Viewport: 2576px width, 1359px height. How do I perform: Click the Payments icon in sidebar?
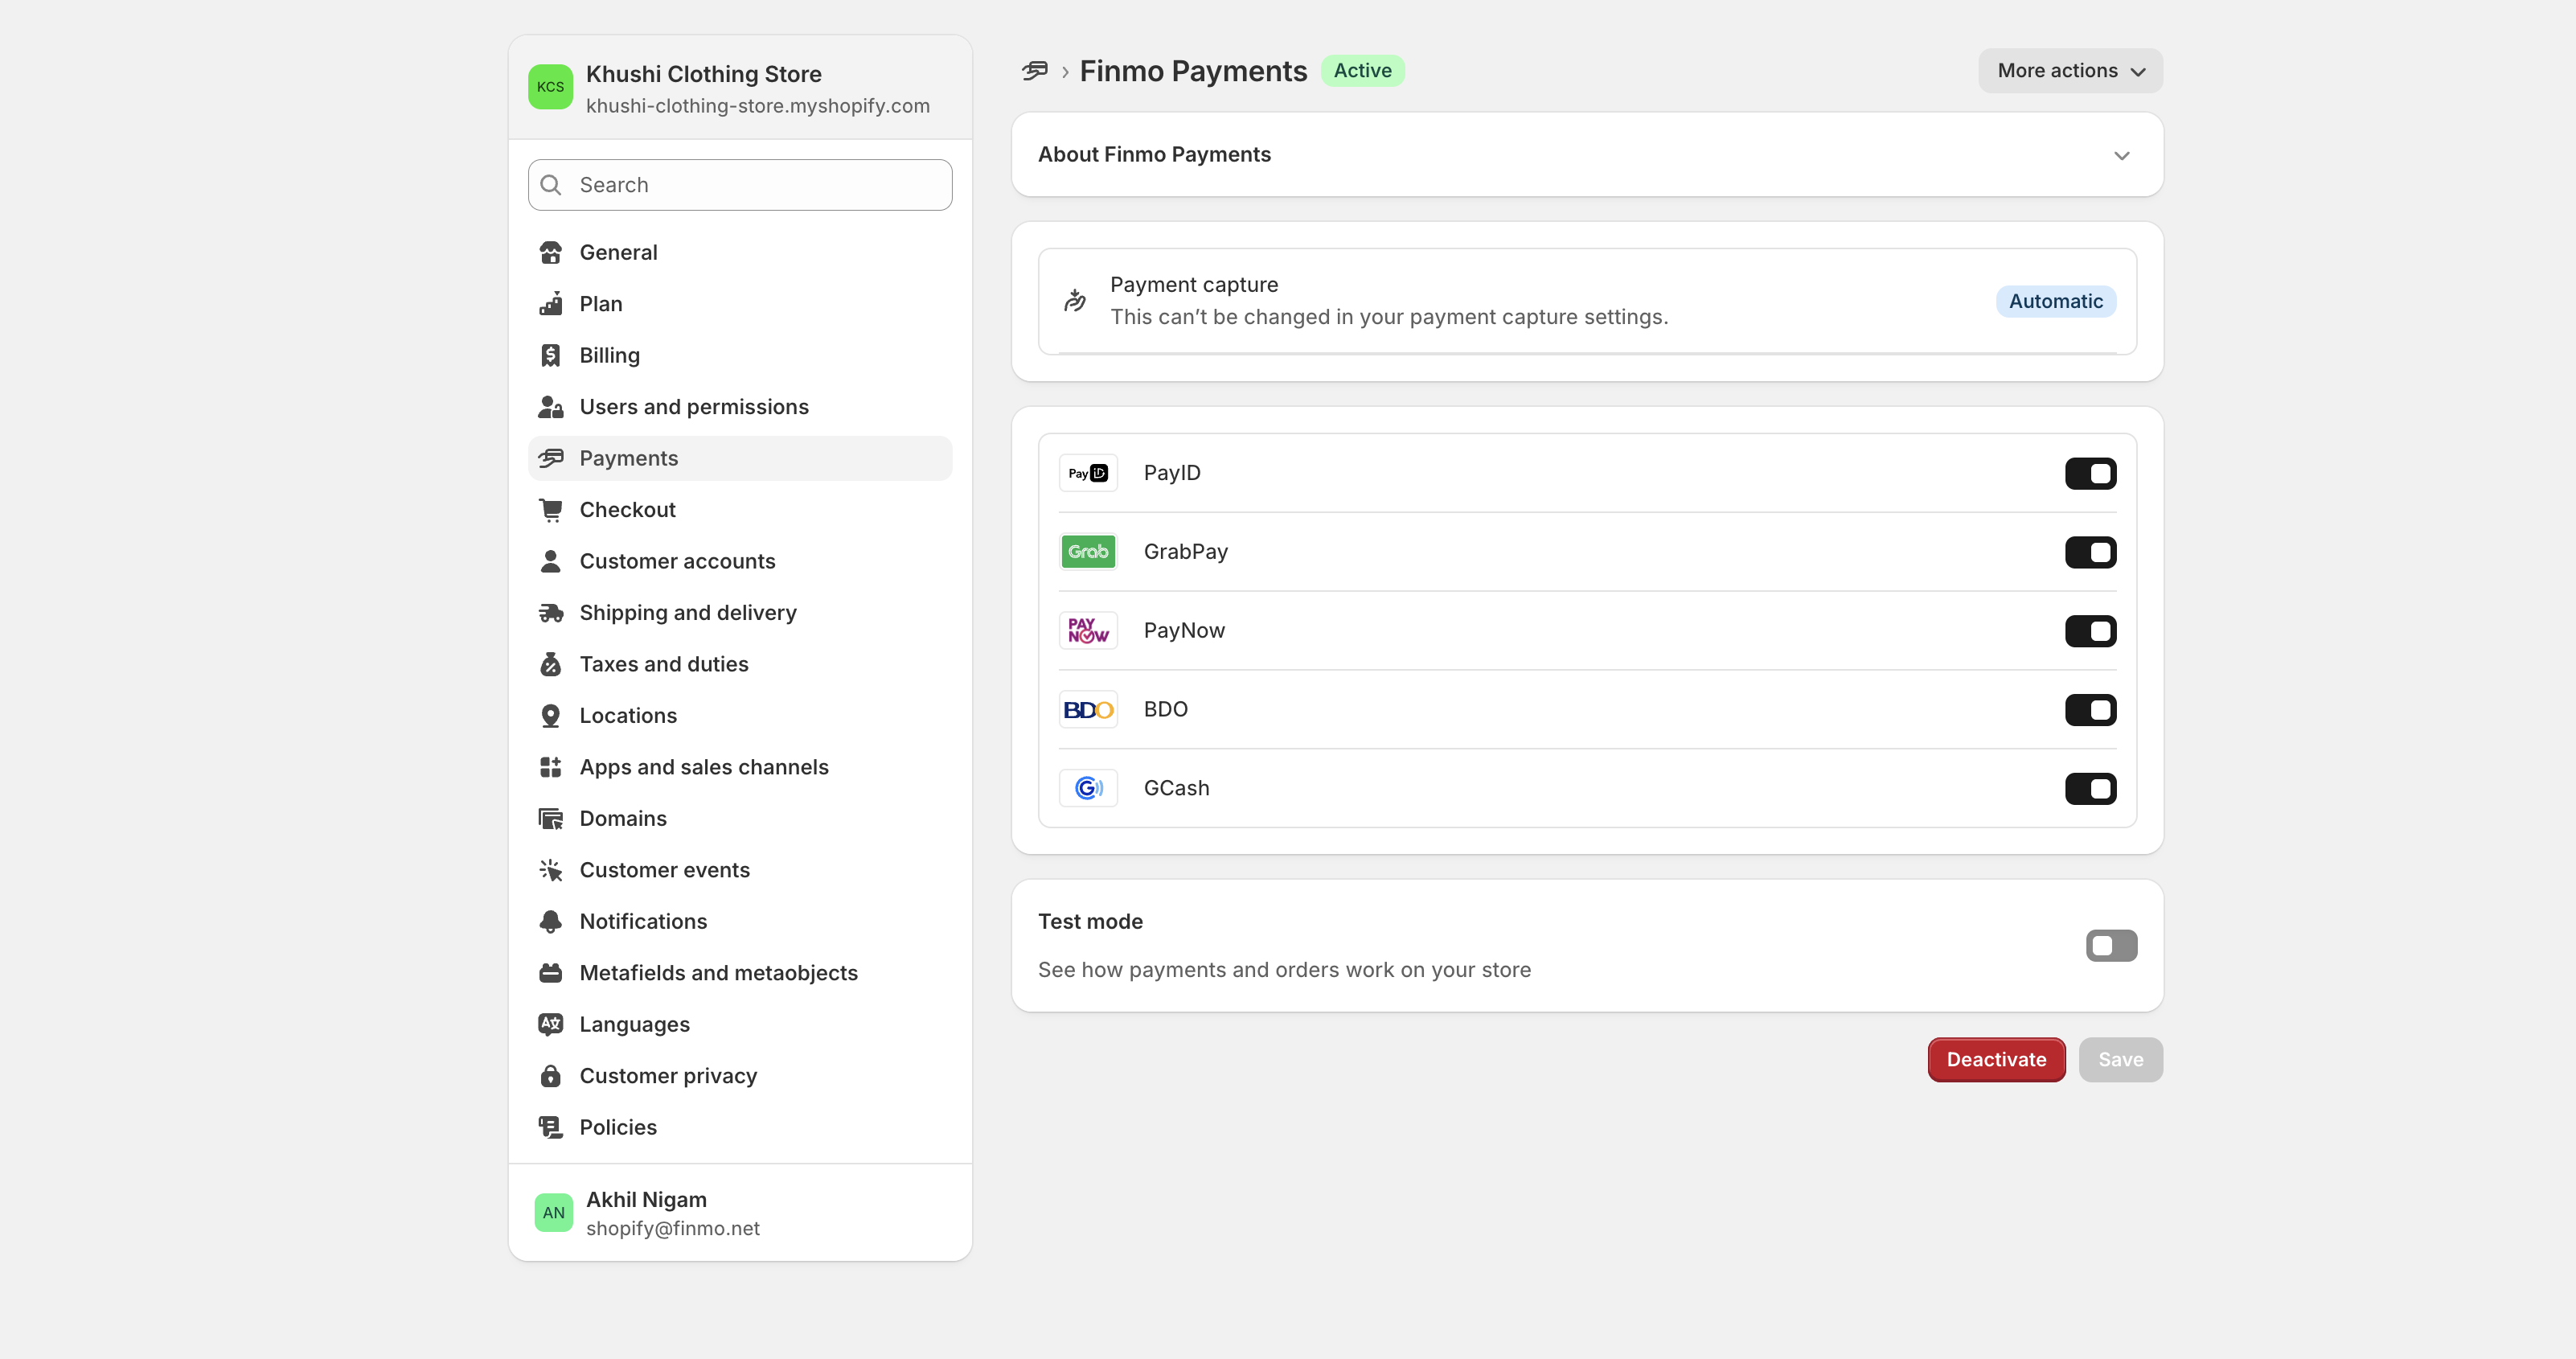click(x=550, y=459)
